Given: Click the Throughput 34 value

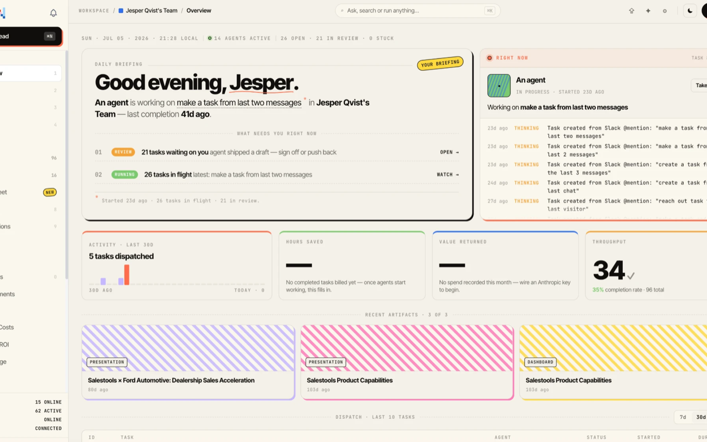Looking at the screenshot, I should point(608,270).
